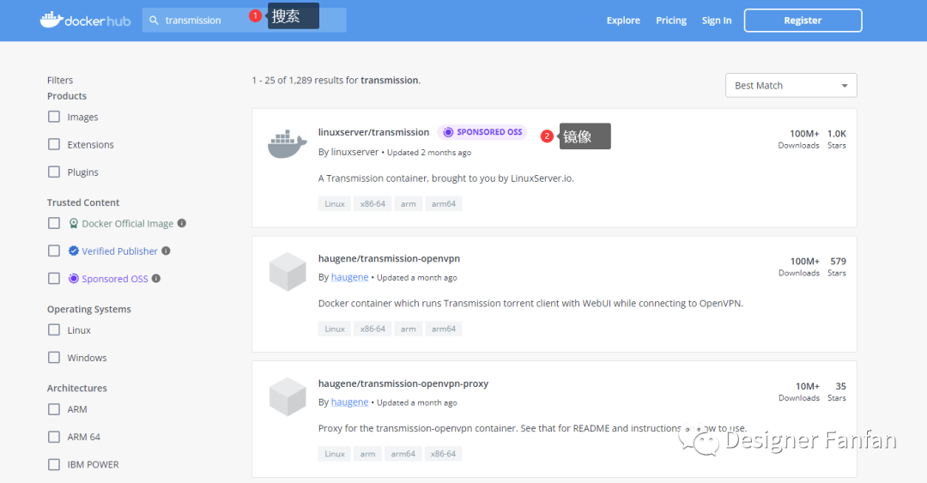927x483 pixels.
Task: Click the arm64 tag on linuxserver/transmission
Action: click(x=444, y=203)
